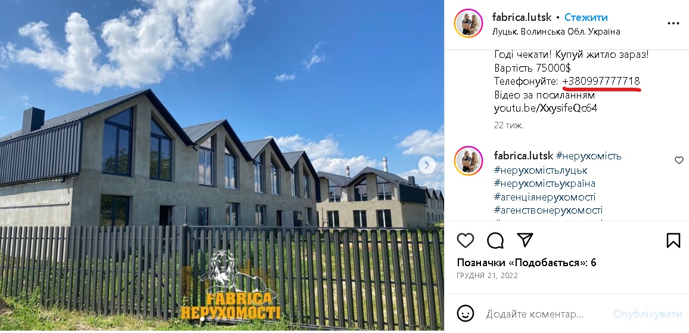
Task: Open comments with the speech bubble icon
Action: coord(495,240)
